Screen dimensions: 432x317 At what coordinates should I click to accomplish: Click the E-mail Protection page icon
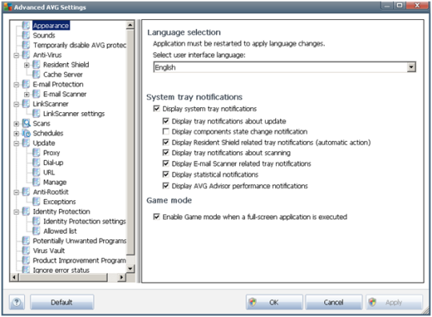point(26,84)
